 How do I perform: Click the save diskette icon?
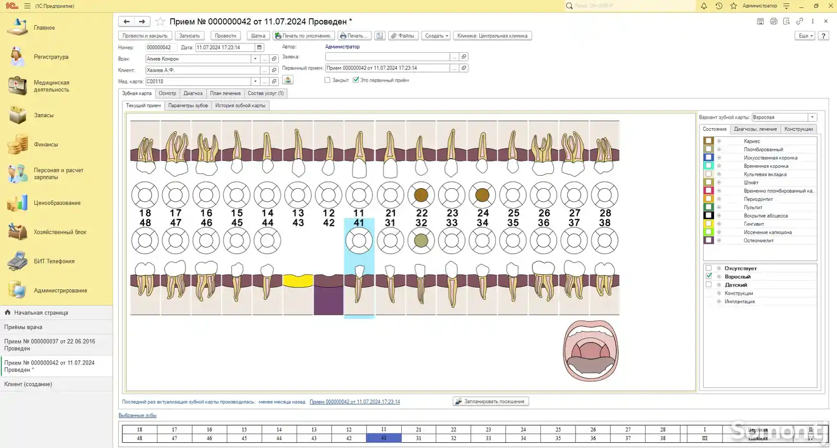[760, 21]
